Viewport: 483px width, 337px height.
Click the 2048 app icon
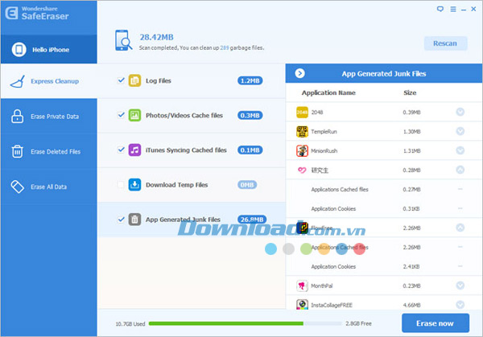[302, 112]
